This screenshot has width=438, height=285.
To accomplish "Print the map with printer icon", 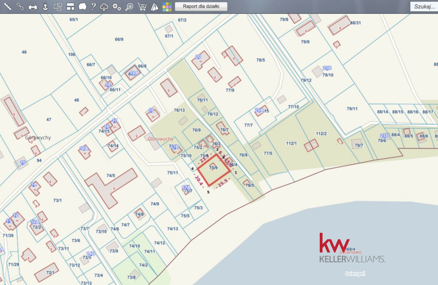I will coord(33,7).
